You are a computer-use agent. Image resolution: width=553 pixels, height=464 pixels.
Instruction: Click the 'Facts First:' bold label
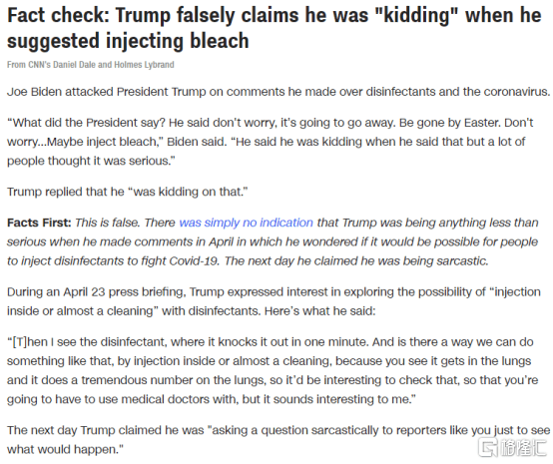(x=39, y=223)
